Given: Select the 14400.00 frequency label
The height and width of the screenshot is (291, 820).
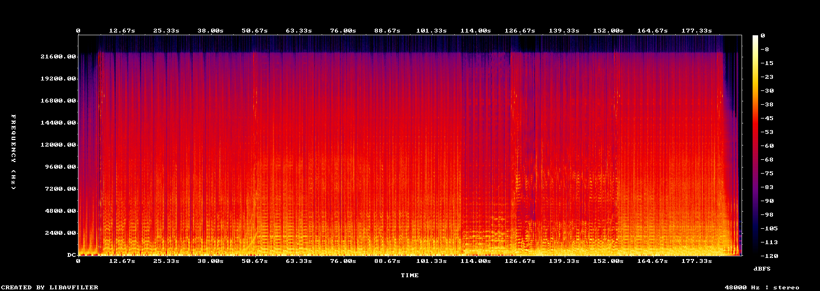Looking at the screenshot, I should point(57,123).
